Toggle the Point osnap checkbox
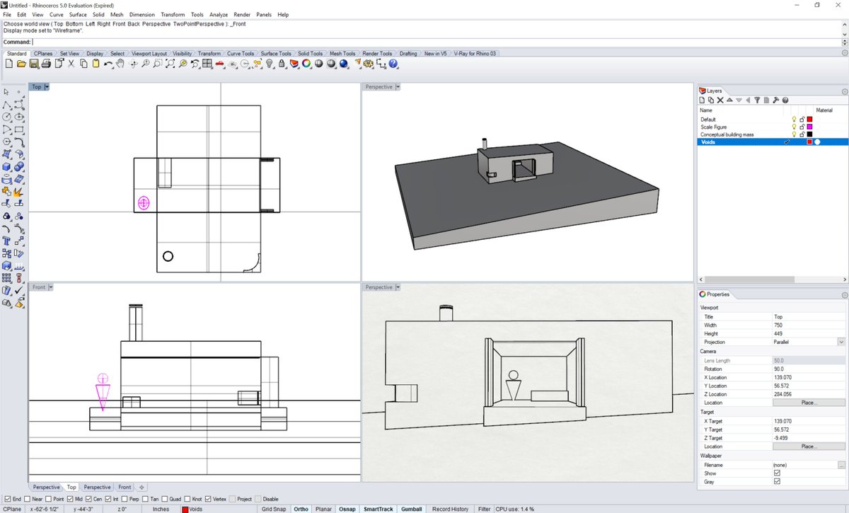 [50, 499]
